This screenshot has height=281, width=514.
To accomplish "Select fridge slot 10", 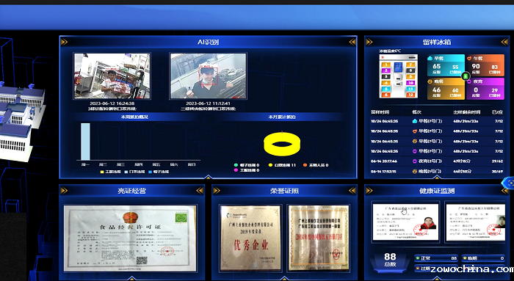I will point(410,83).
